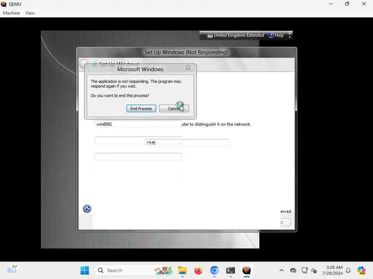Cancel the not responding dialog
This screenshot has width=373, height=279.
coord(174,108)
